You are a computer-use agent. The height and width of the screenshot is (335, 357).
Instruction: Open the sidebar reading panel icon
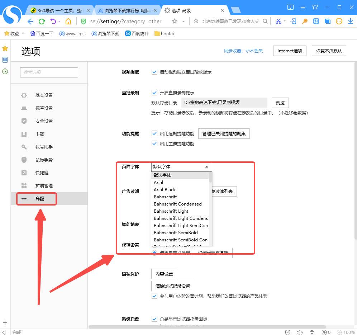point(5,60)
